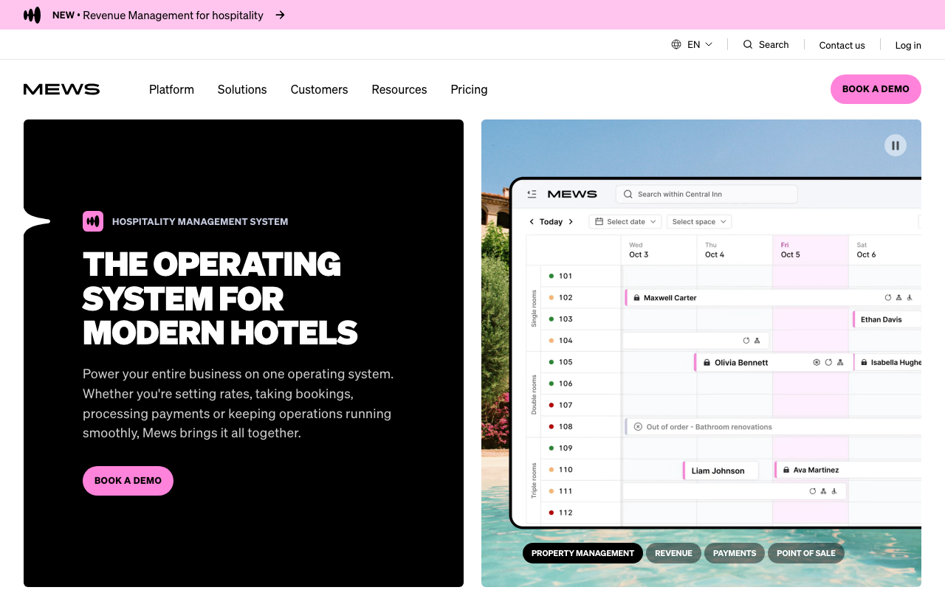Click the Today label in the timeline
945x590 pixels.
click(x=551, y=221)
